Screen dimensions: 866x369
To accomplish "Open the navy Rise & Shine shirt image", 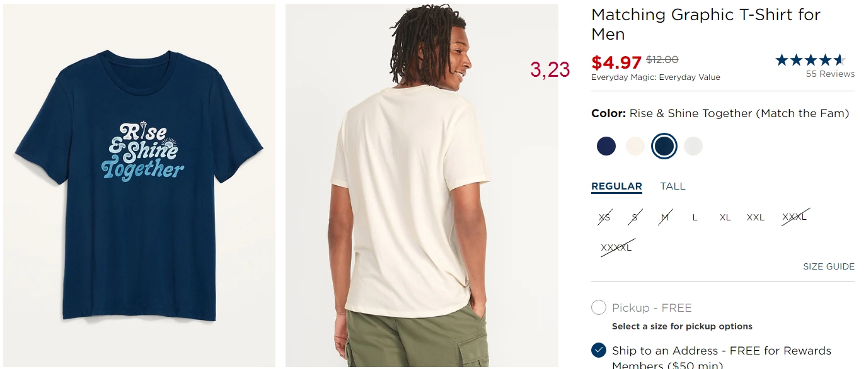I will point(139,185).
